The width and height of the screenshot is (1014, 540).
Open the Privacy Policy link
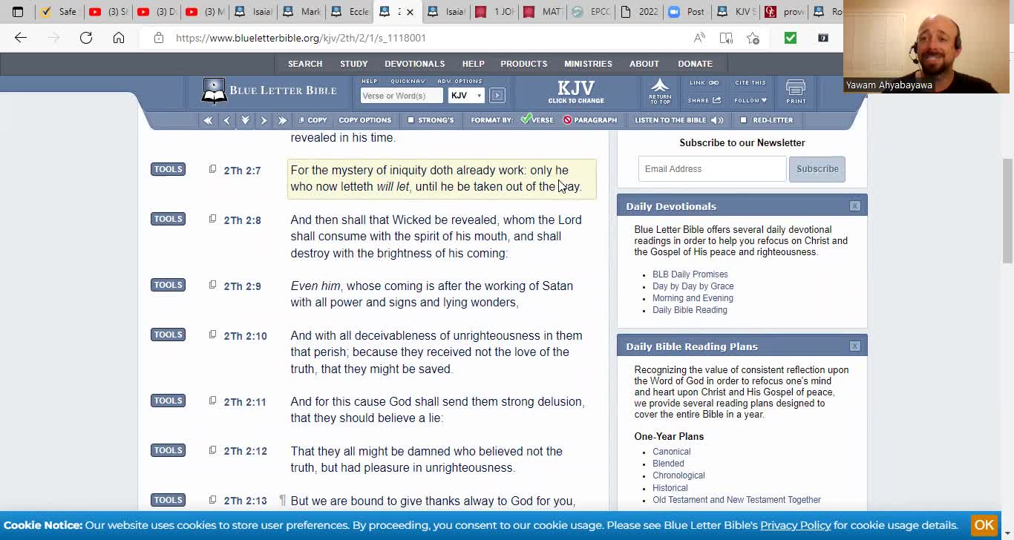[x=795, y=525]
